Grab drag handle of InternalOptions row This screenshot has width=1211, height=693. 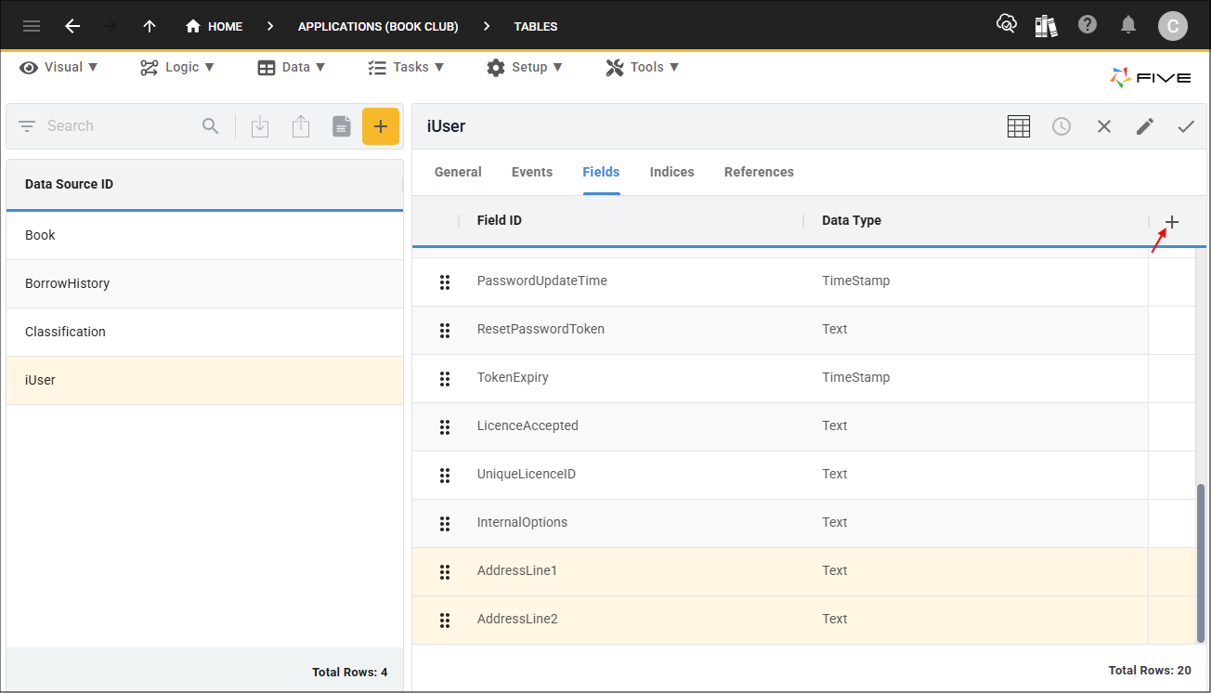(x=445, y=523)
